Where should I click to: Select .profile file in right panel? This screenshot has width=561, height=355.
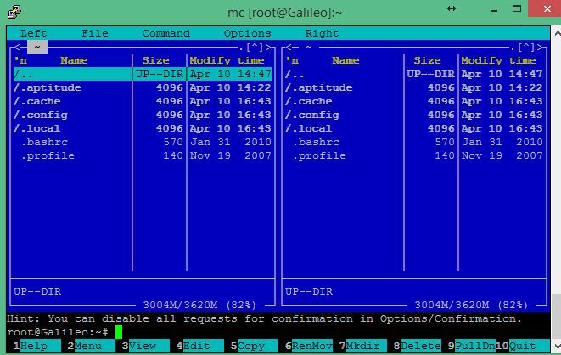coord(414,155)
